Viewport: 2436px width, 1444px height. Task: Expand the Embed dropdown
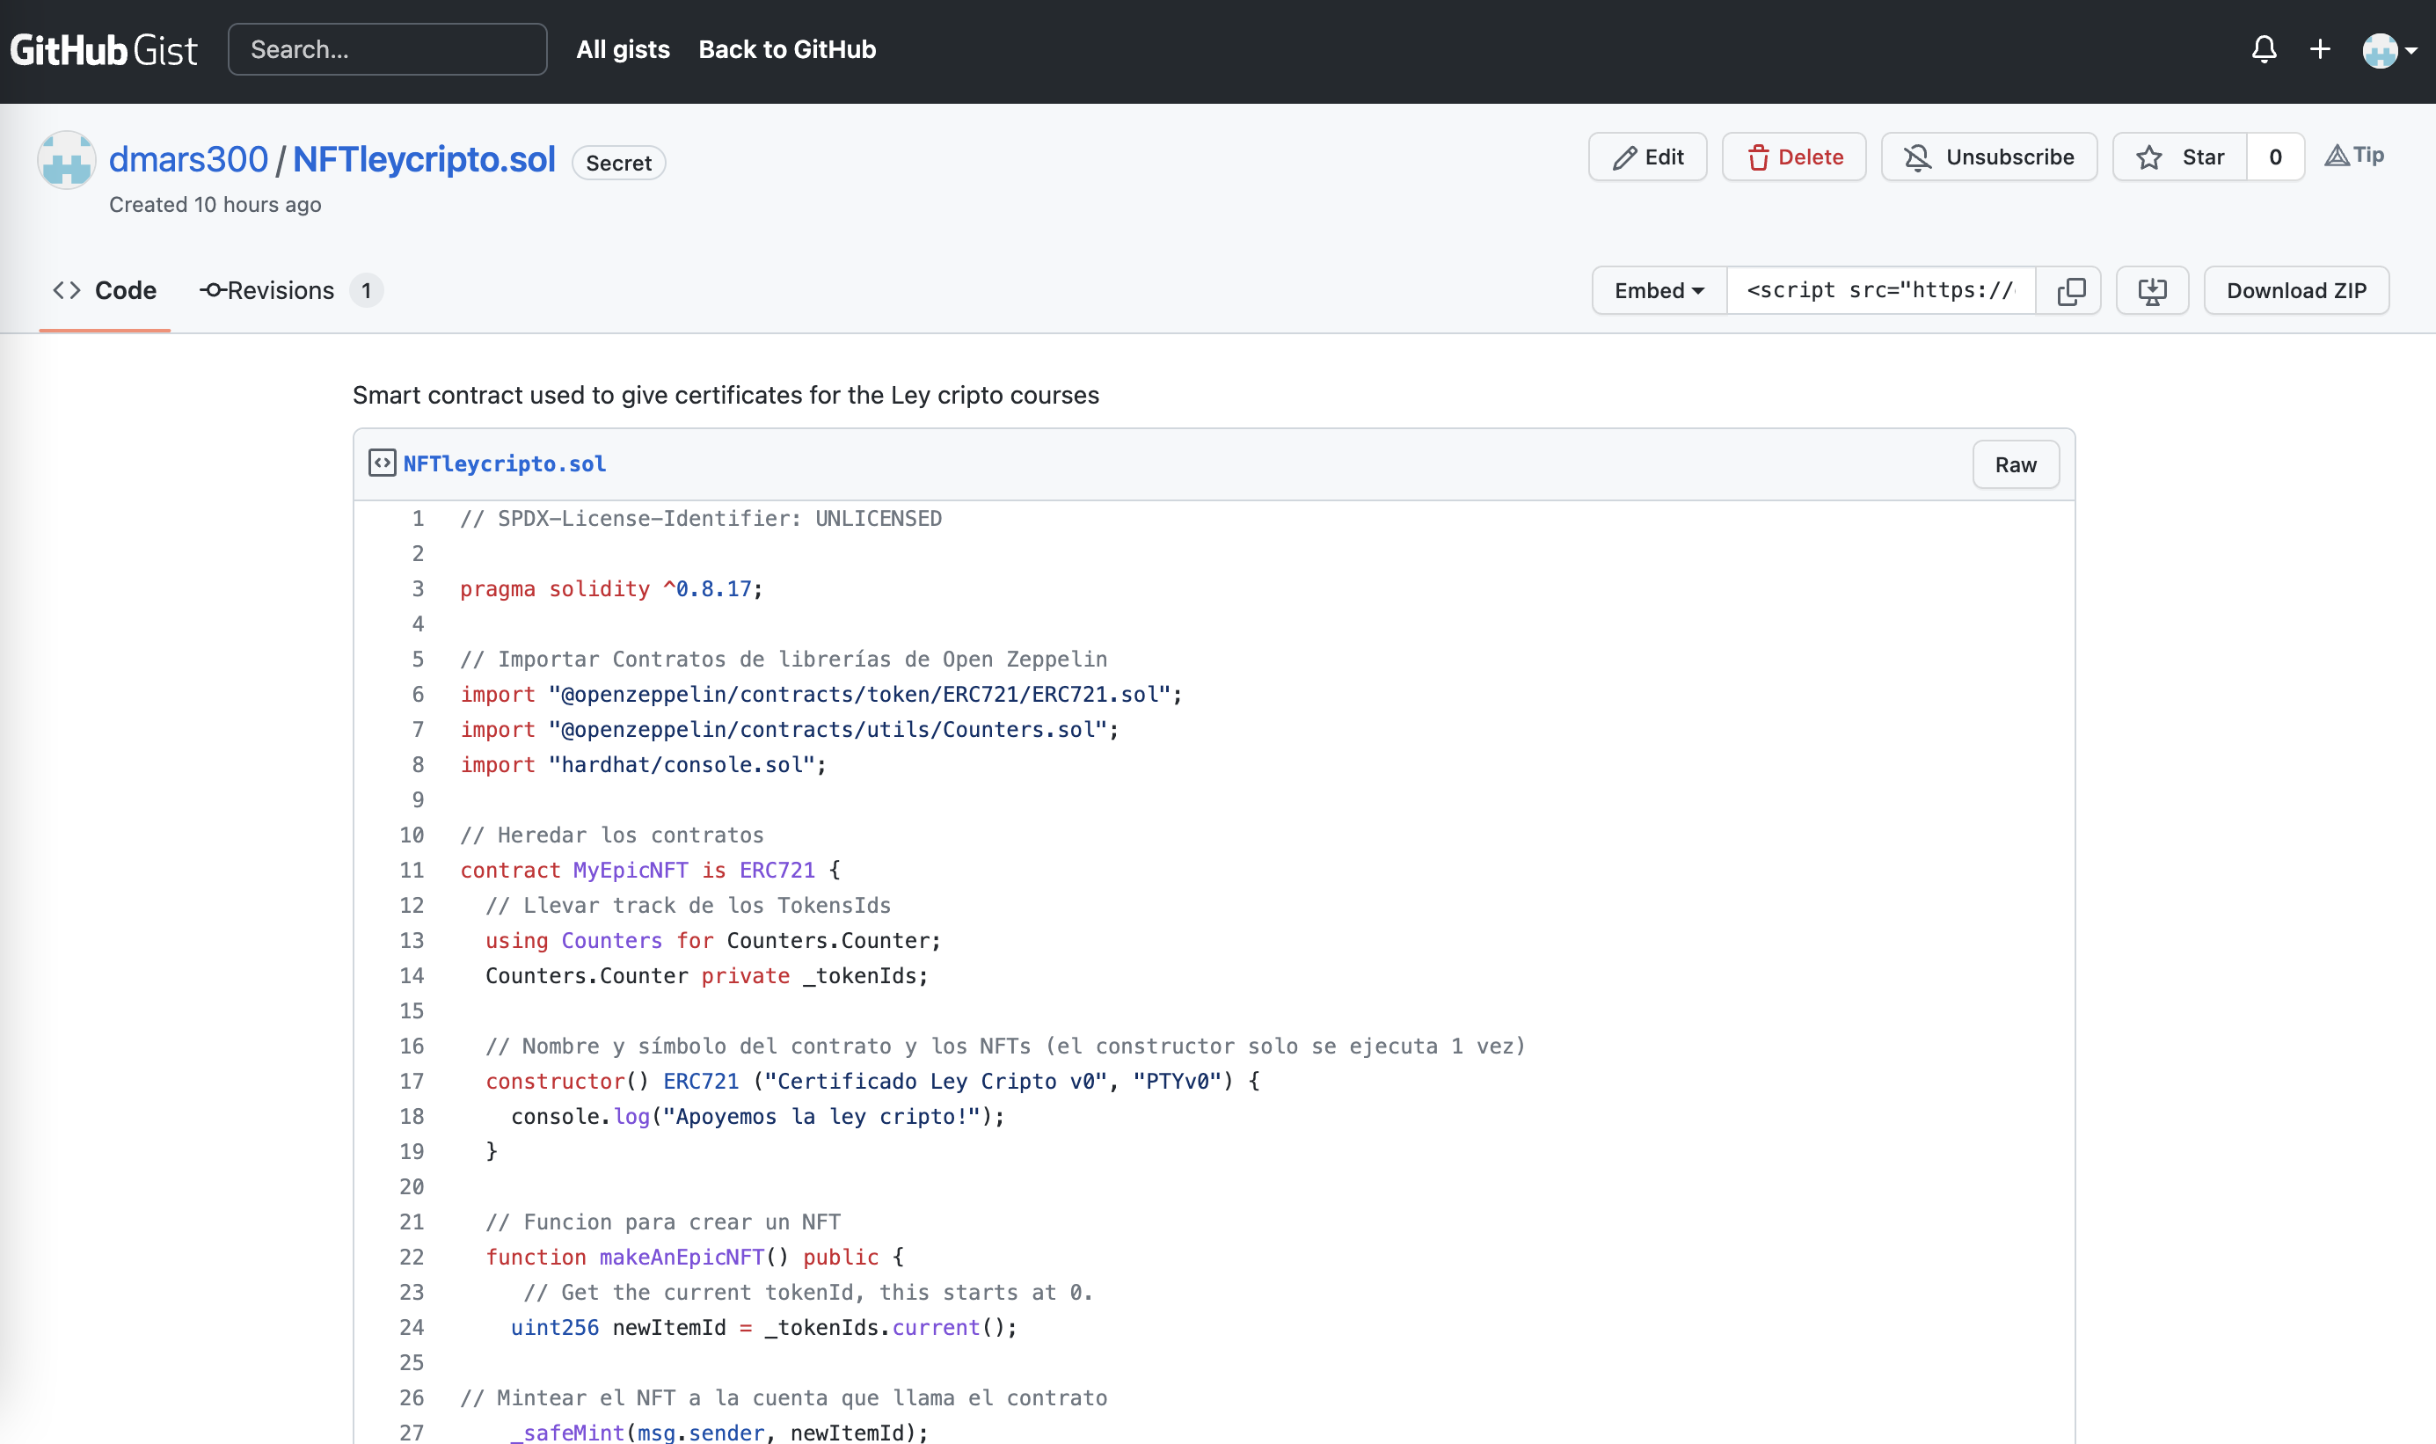click(1659, 291)
